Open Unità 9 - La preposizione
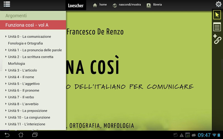The image size is (223, 139). tap(28, 111)
